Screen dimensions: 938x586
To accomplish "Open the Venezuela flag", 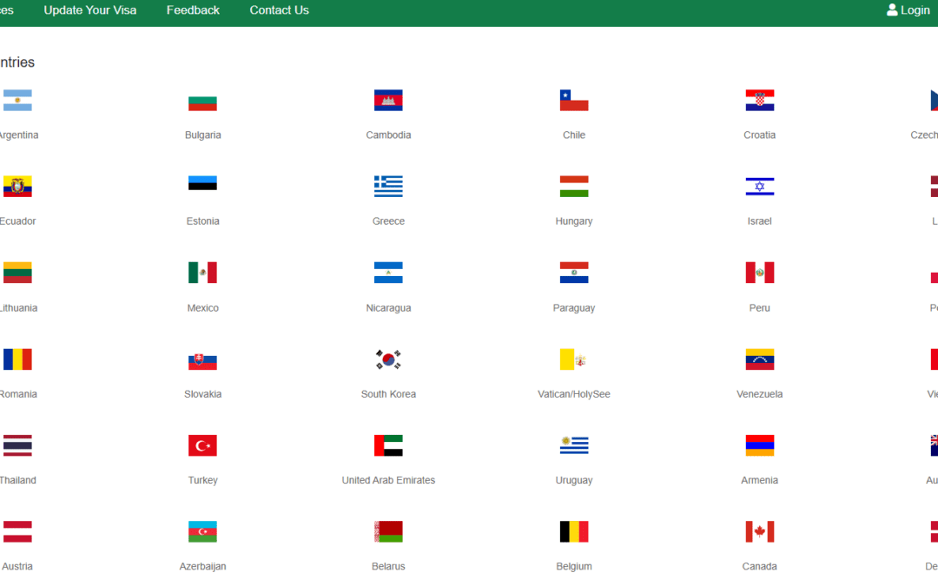I will [760, 359].
